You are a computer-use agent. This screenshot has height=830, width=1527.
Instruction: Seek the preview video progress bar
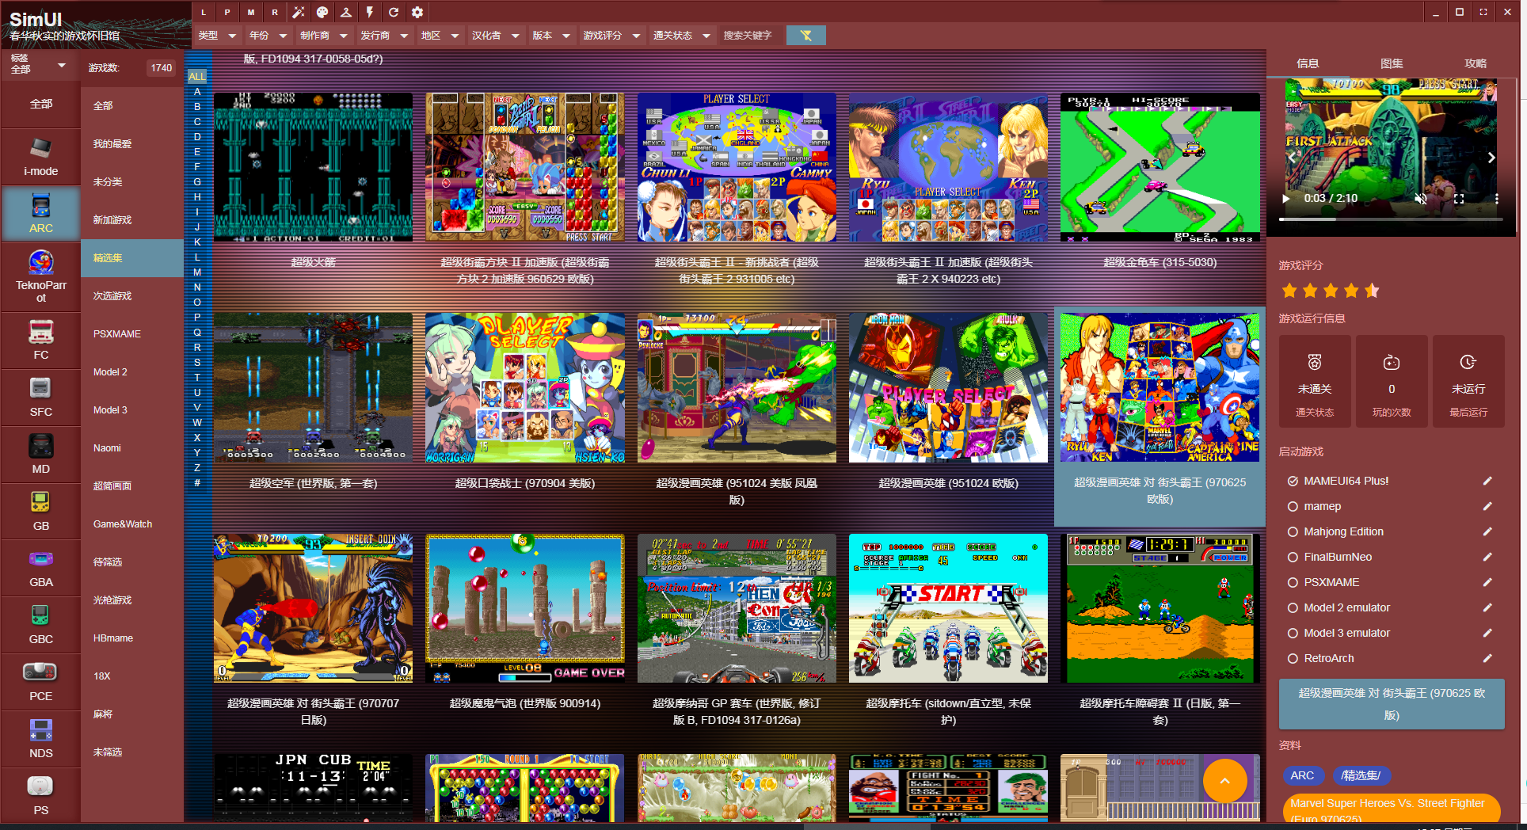1390,219
